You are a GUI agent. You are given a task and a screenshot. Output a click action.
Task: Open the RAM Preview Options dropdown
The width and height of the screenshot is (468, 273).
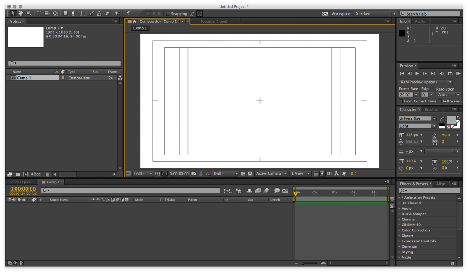pyautogui.click(x=425, y=82)
